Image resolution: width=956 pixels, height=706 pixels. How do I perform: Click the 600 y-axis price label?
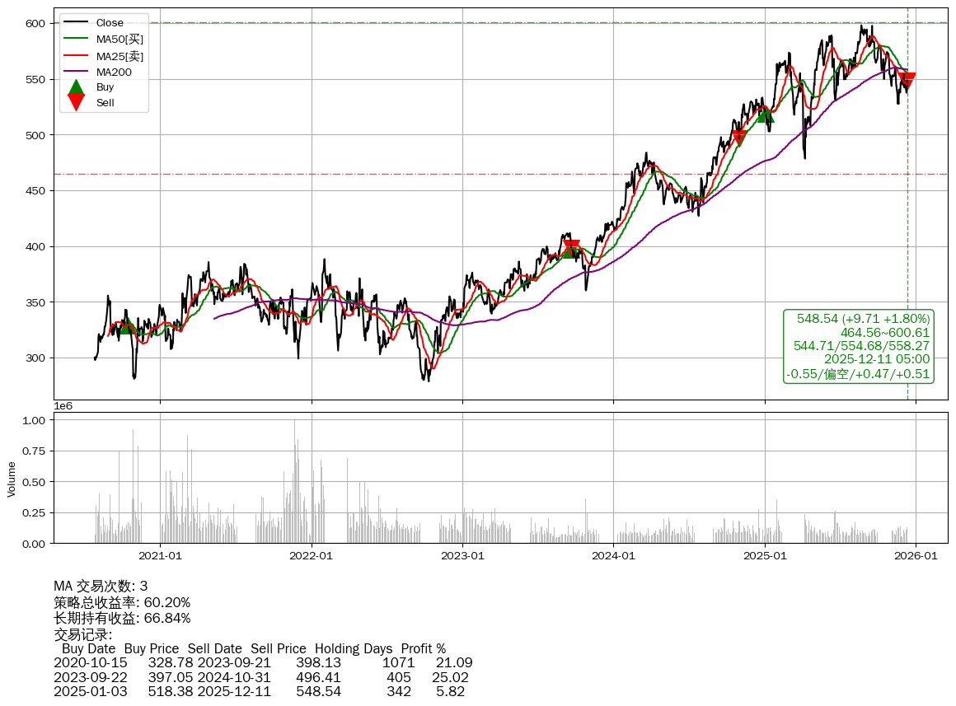[x=36, y=24]
